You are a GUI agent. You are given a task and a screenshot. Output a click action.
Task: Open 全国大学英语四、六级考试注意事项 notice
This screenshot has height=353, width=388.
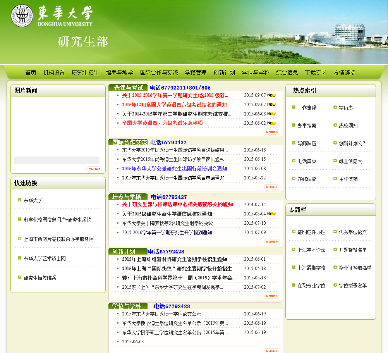(x=162, y=123)
